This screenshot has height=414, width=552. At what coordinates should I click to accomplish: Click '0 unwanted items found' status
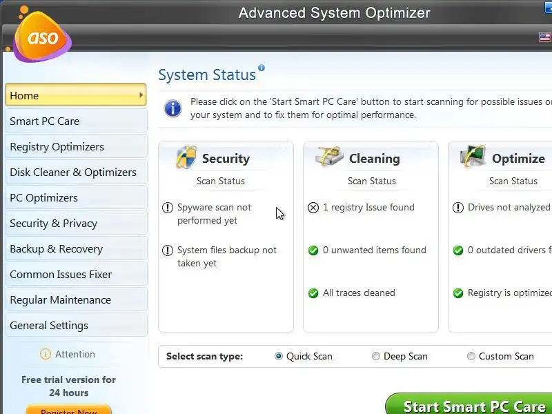point(374,250)
